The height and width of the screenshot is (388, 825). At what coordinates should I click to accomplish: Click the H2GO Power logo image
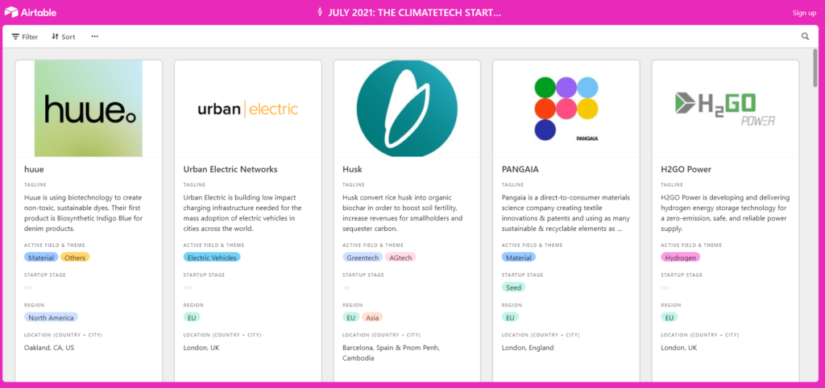click(x=725, y=109)
